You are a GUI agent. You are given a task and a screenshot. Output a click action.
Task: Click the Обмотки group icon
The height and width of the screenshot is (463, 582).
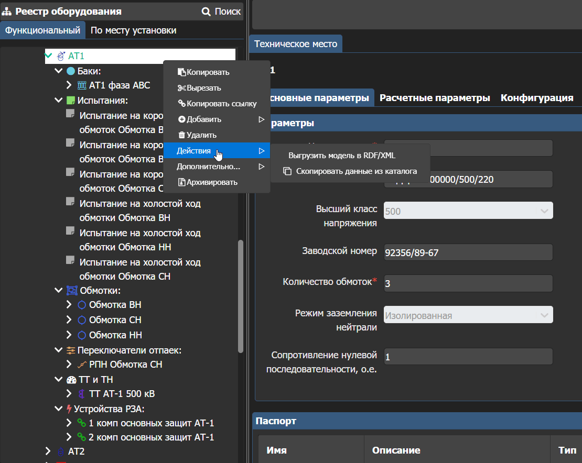[72, 291]
